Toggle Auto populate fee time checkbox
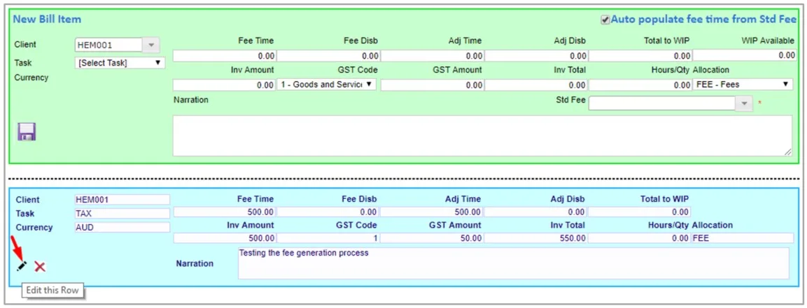The image size is (807, 308). point(605,20)
